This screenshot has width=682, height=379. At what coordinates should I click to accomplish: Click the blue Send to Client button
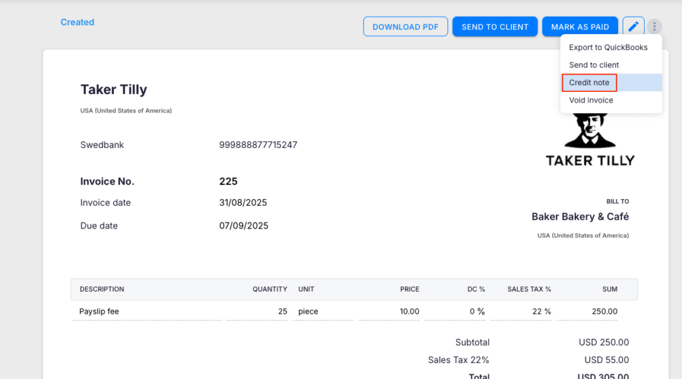click(x=495, y=27)
